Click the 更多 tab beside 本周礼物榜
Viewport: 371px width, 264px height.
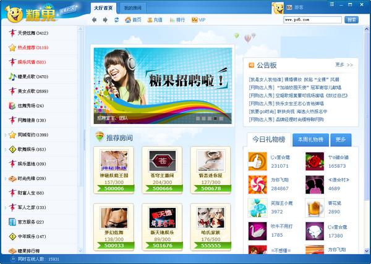341,139
